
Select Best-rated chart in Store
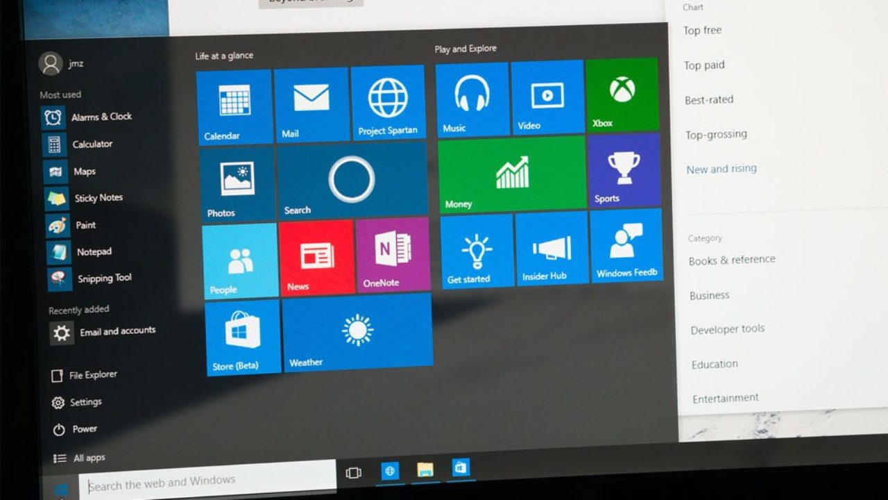click(x=709, y=100)
